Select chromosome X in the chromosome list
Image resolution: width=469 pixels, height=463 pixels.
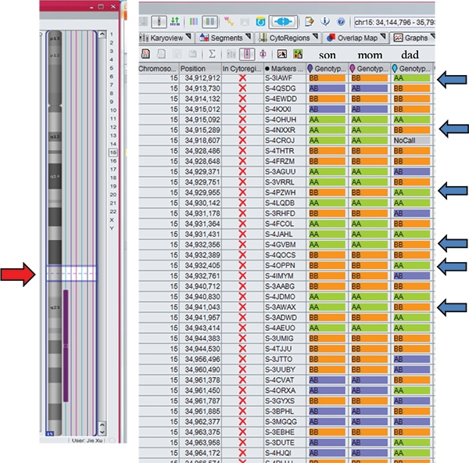[112, 220]
